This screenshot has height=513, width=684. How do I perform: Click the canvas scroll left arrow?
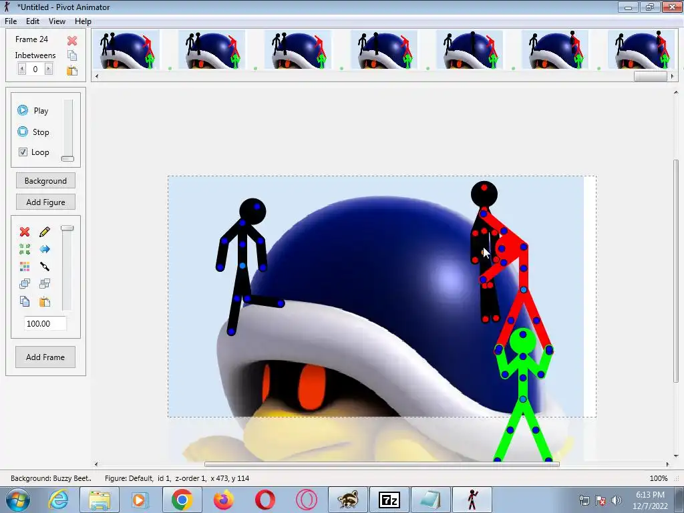(x=96, y=464)
